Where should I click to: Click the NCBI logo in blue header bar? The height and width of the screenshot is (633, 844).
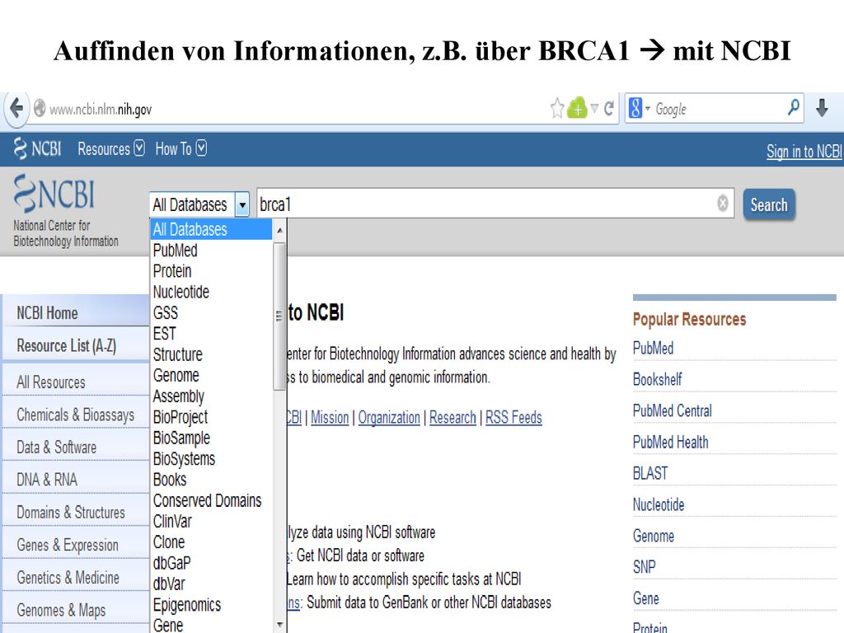37,148
